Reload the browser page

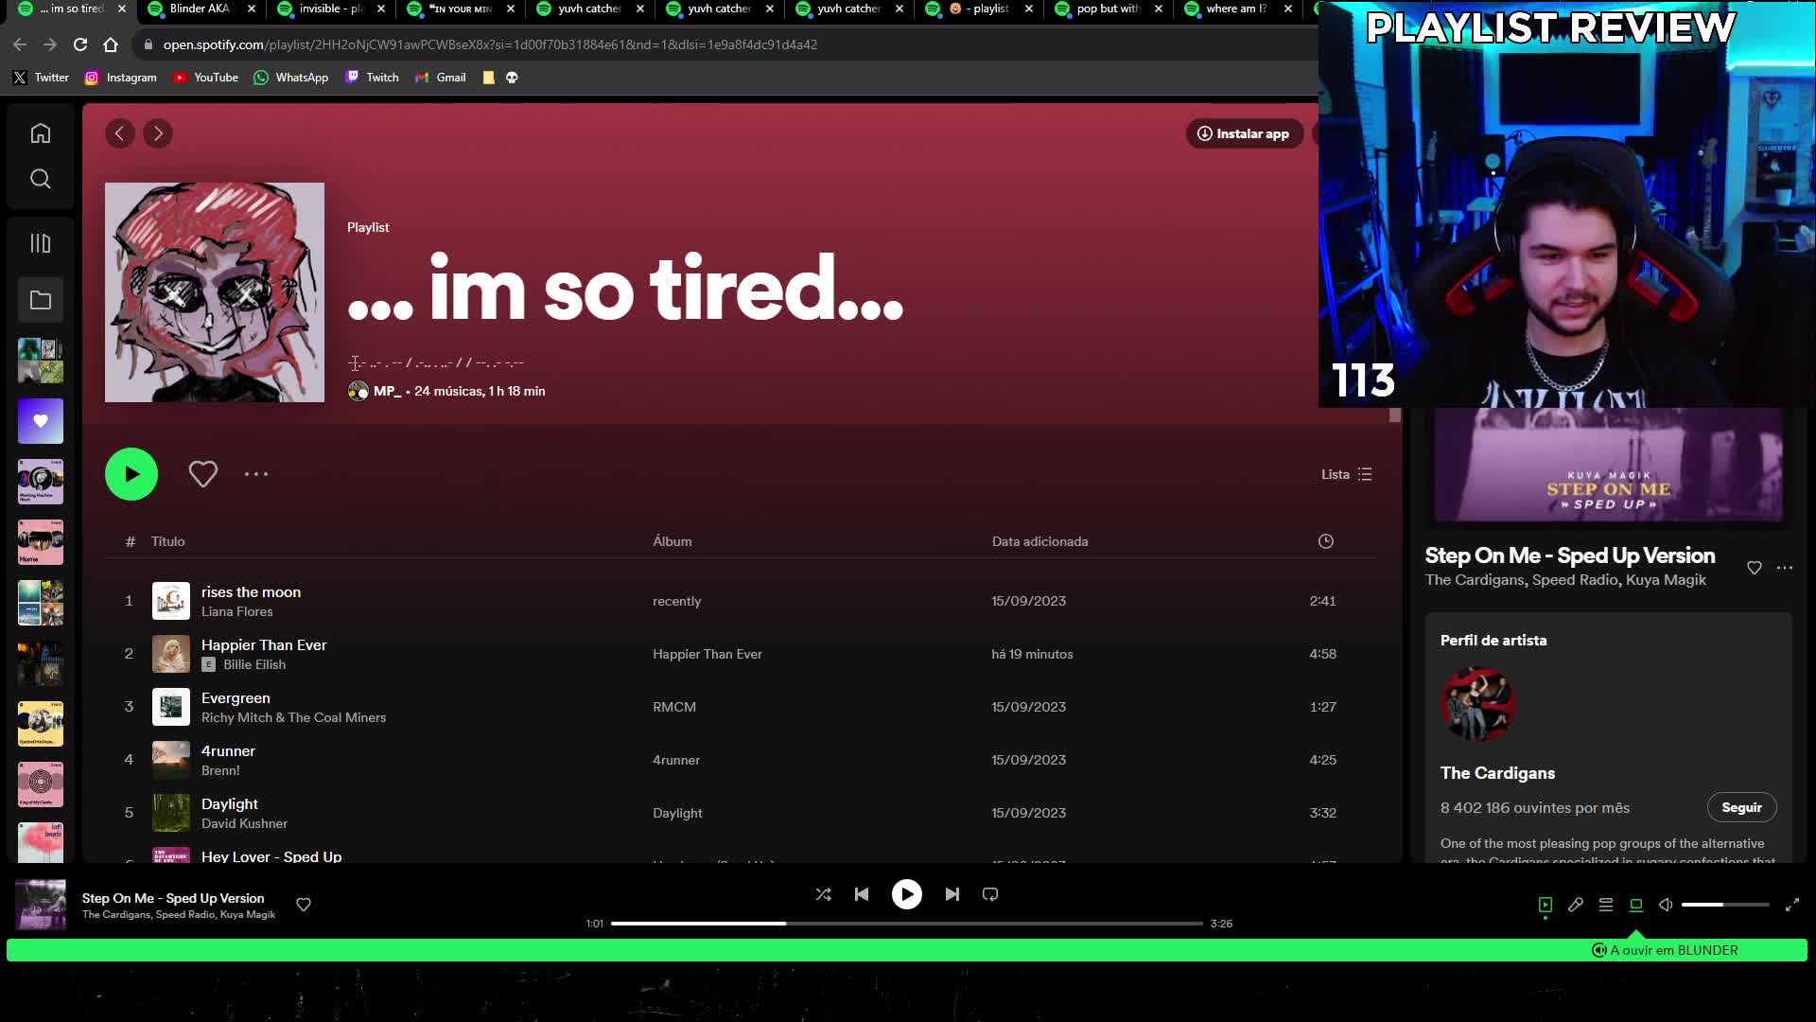pyautogui.click(x=80, y=44)
